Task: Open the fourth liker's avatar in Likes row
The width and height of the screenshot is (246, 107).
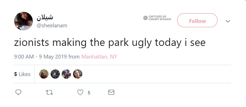Action: pos(78,74)
